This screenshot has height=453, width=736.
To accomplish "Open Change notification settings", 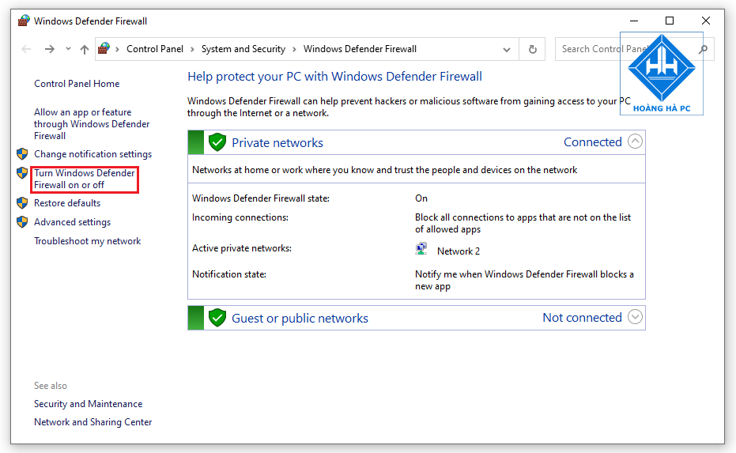I will tap(92, 154).
